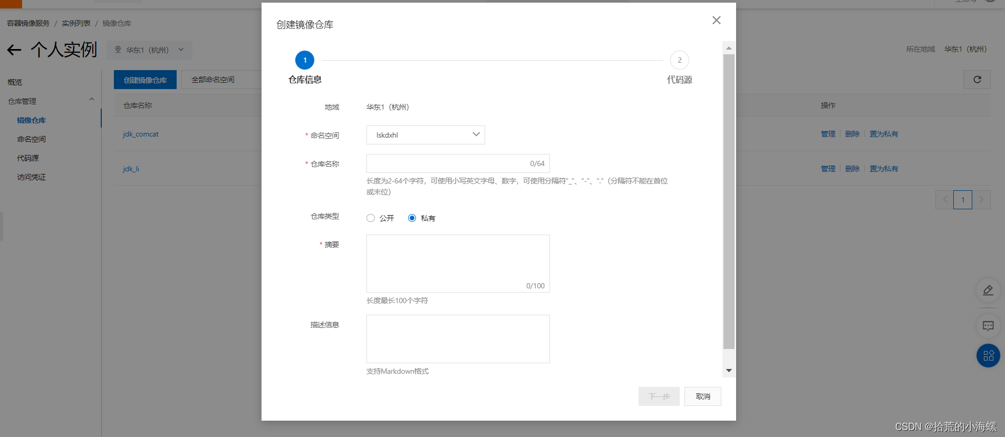Open the jdk_comcat repository link
Image resolution: width=1005 pixels, height=437 pixels.
click(141, 134)
